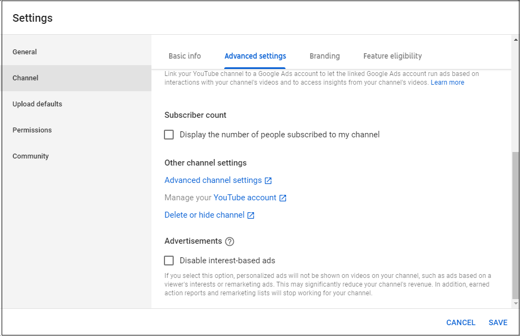The image size is (520, 336).
Task: Click the external-link icon next to YouTube account
Action: (283, 198)
